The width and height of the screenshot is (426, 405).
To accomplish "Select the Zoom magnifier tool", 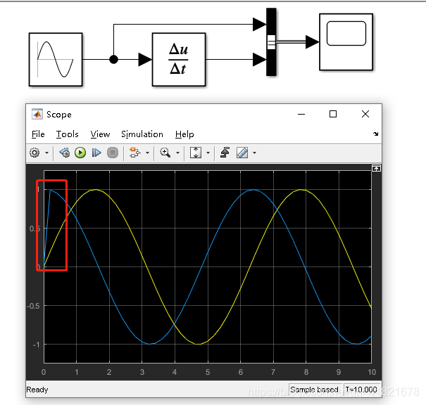I will (165, 153).
